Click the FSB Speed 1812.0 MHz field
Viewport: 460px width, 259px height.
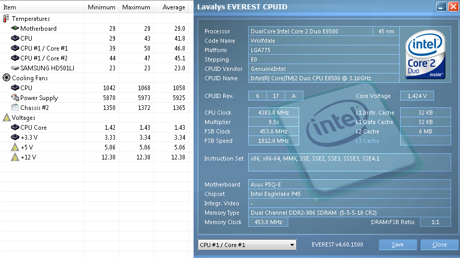(273, 141)
